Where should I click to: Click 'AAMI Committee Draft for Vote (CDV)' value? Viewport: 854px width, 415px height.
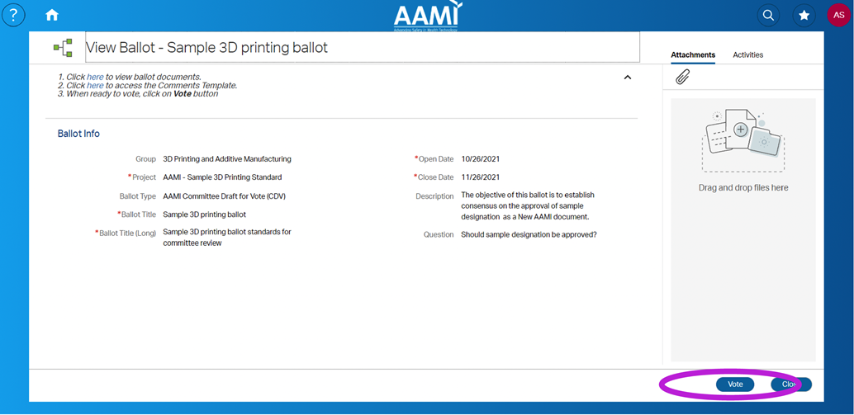(224, 196)
